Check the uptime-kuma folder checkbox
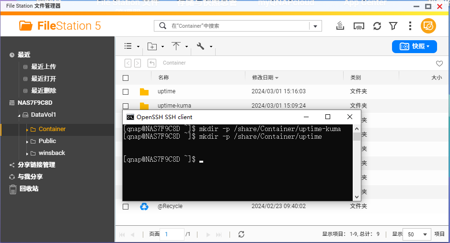The height and width of the screenshot is (243, 450). (x=126, y=106)
